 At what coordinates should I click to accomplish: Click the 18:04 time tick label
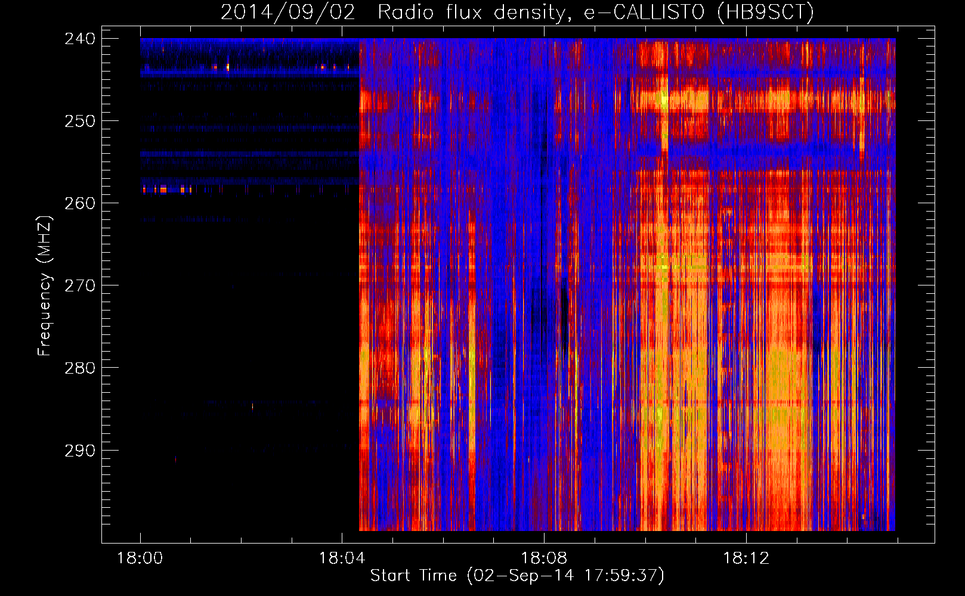(x=342, y=558)
